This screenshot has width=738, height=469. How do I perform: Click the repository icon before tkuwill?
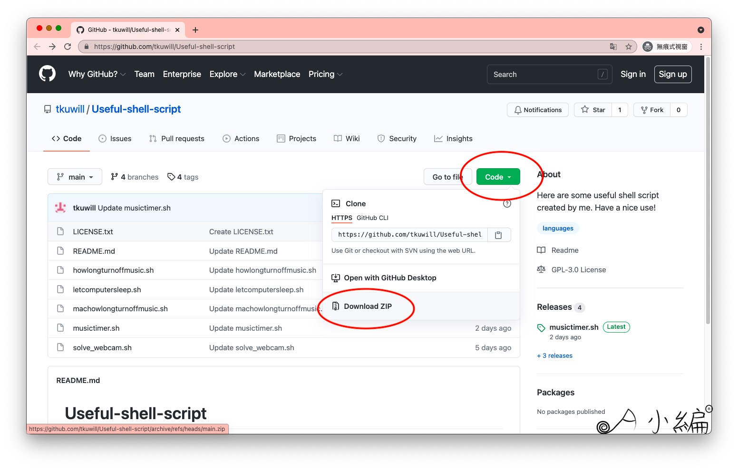(x=48, y=109)
